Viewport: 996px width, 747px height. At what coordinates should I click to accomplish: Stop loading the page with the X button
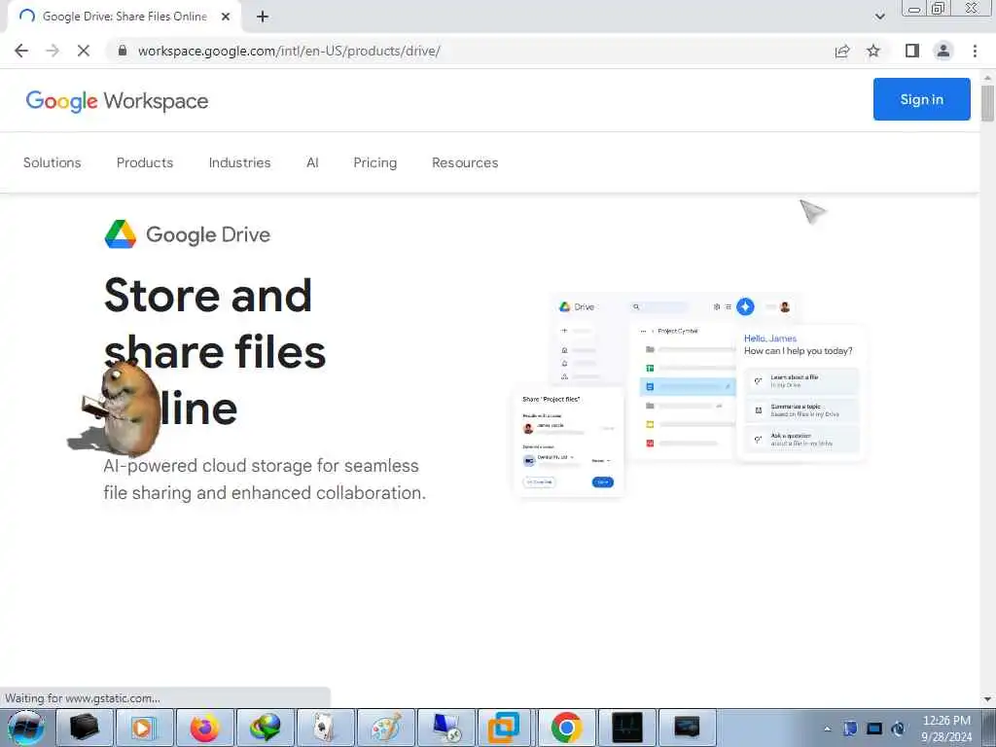click(84, 51)
